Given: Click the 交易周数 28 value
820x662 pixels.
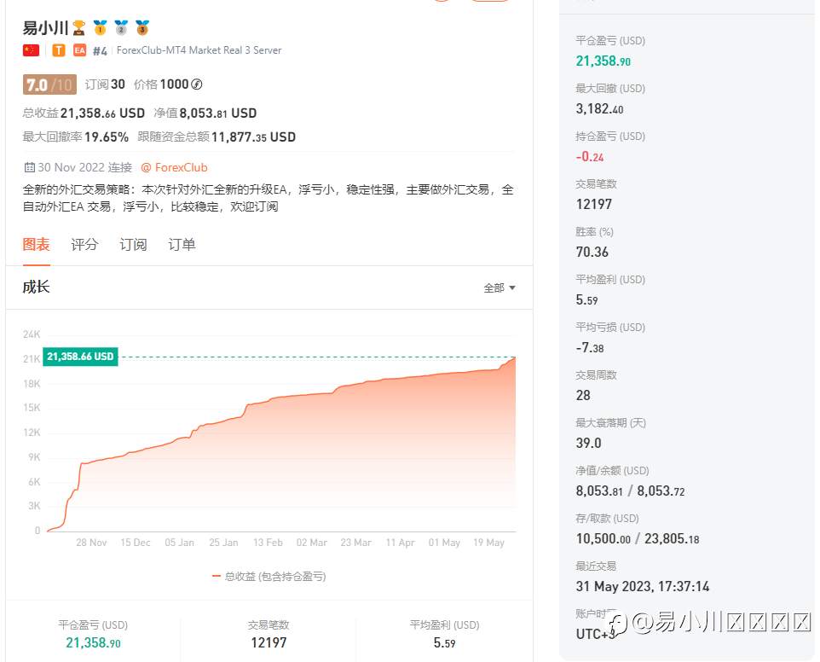Looking at the screenshot, I should click(x=583, y=395).
